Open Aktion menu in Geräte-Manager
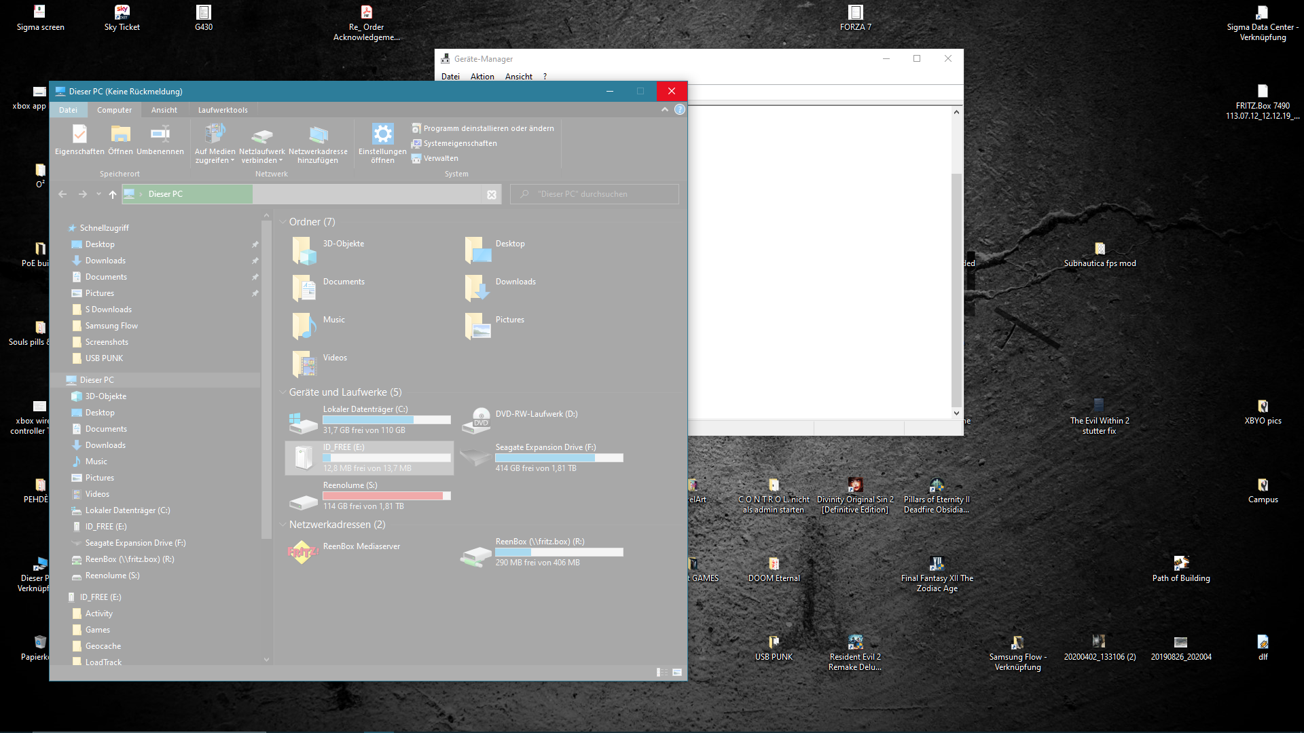This screenshot has height=733, width=1304. tap(482, 77)
